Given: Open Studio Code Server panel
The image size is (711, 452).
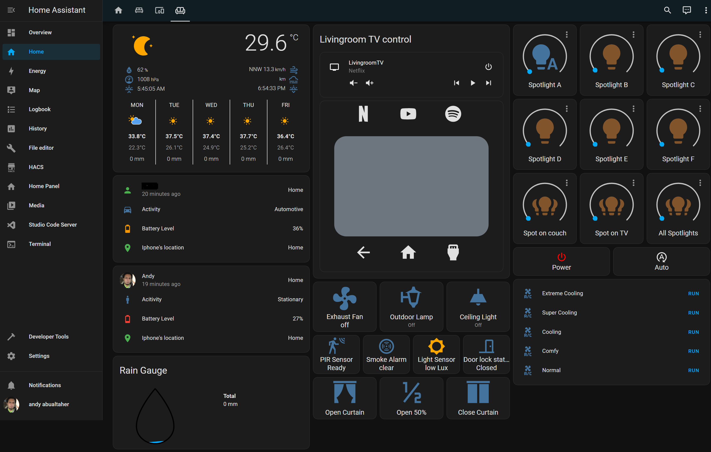Looking at the screenshot, I should tap(51, 225).
